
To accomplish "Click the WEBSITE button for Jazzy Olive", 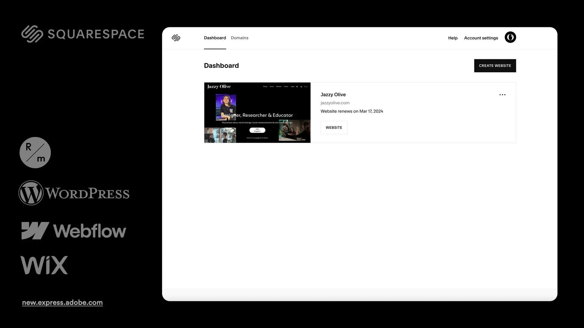I will [x=334, y=128].
